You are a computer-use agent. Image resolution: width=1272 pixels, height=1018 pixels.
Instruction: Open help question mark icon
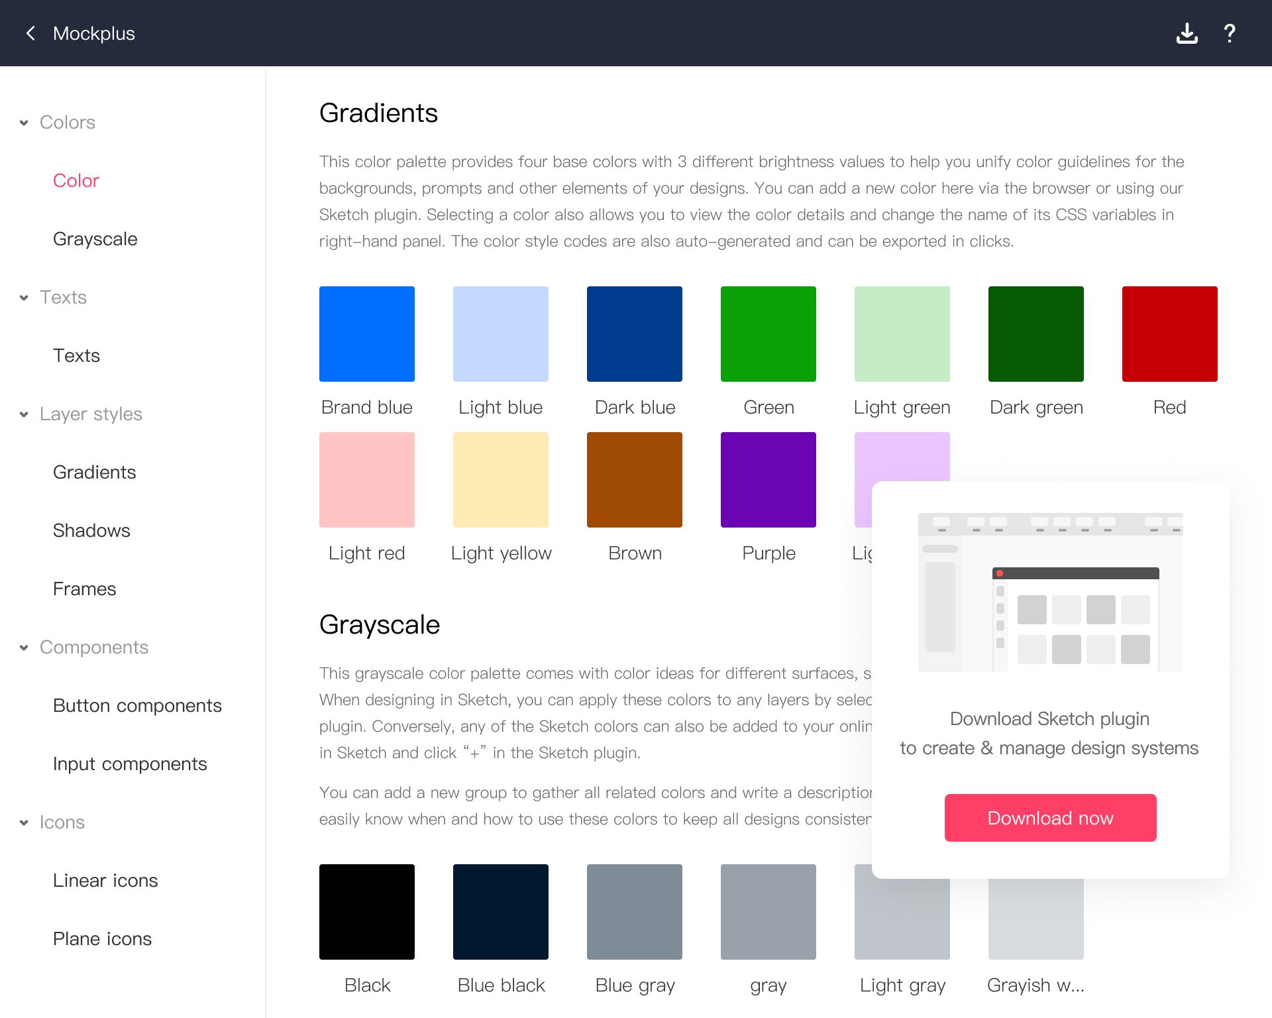[x=1230, y=33]
